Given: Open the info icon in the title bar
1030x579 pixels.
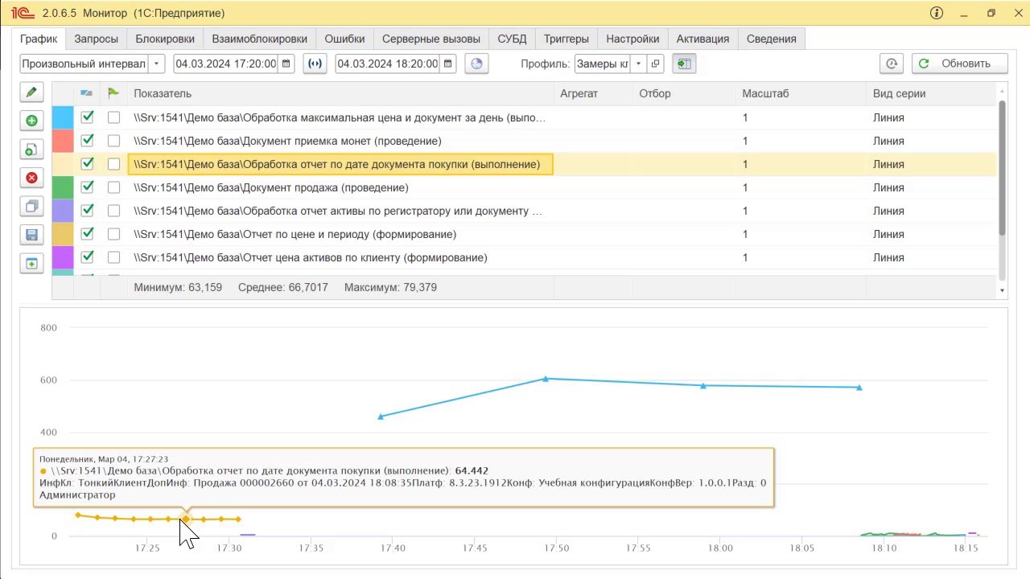Looking at the screenshot, I should (x=937, y=13).
